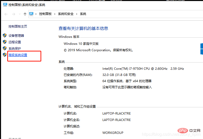203x139 pixels.
Task: Expand the chevron after 系统和安全 breadcrumb
Action: click(x=77, y=14)
